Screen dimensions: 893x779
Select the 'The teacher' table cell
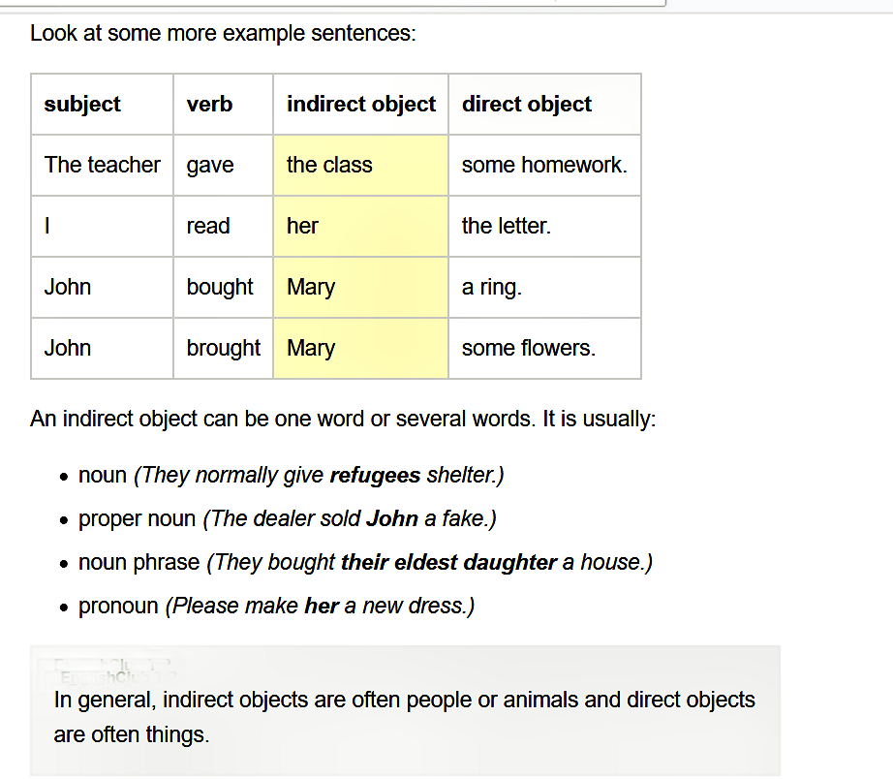(102, 166)
